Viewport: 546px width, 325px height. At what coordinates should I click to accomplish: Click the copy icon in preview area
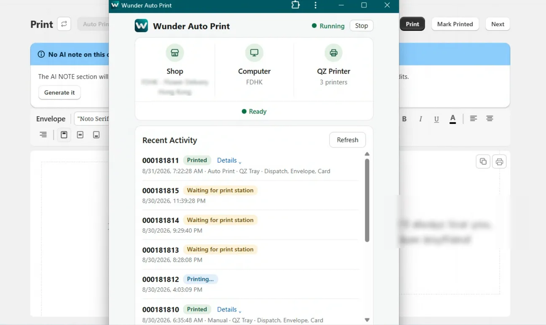tap(483, 161)
